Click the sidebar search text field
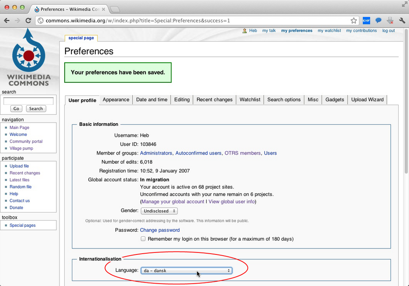Image resolution: width=409 pixels, height=286 pixels. pyautogui.click(x=28, y=101)
